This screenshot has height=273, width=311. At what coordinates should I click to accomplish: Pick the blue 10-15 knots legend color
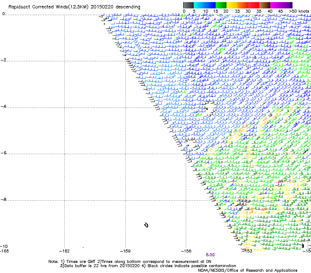210,5
